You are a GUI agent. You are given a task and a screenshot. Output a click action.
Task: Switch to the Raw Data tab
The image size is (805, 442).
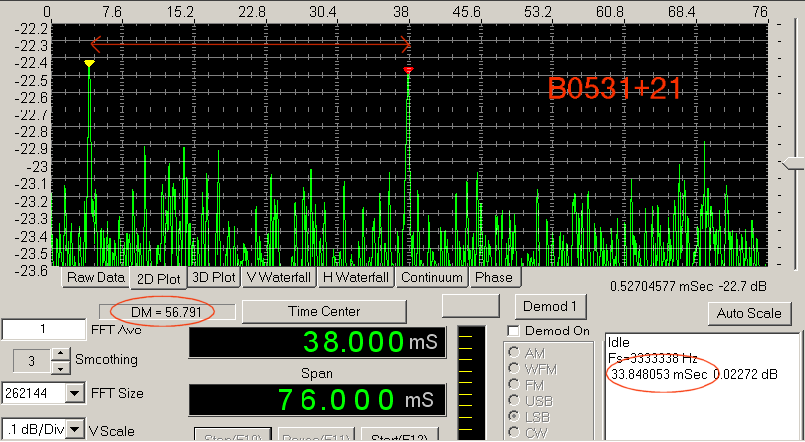(x=96, y=277)
